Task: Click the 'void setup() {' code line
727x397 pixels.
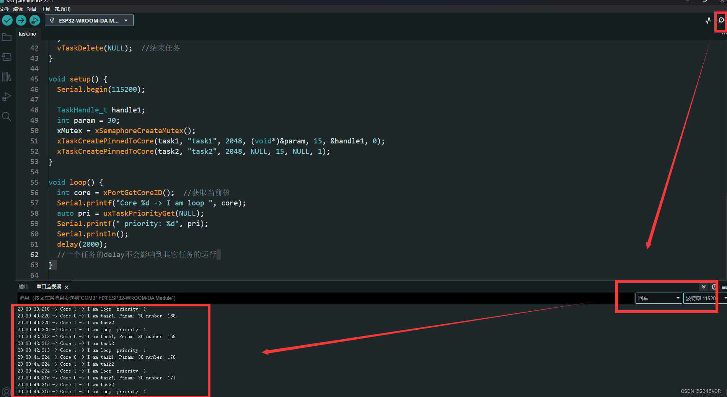Action: click(x=78, y=79)
